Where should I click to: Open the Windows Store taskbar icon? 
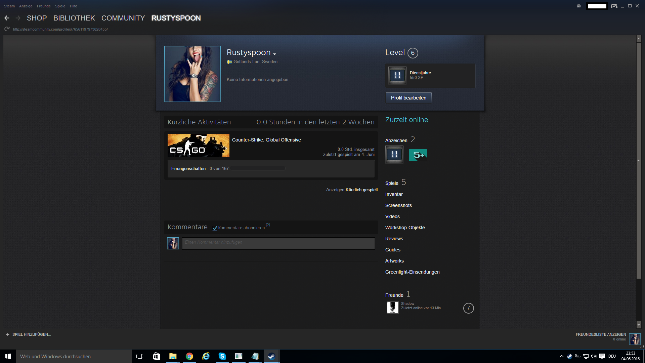point(156,356)
